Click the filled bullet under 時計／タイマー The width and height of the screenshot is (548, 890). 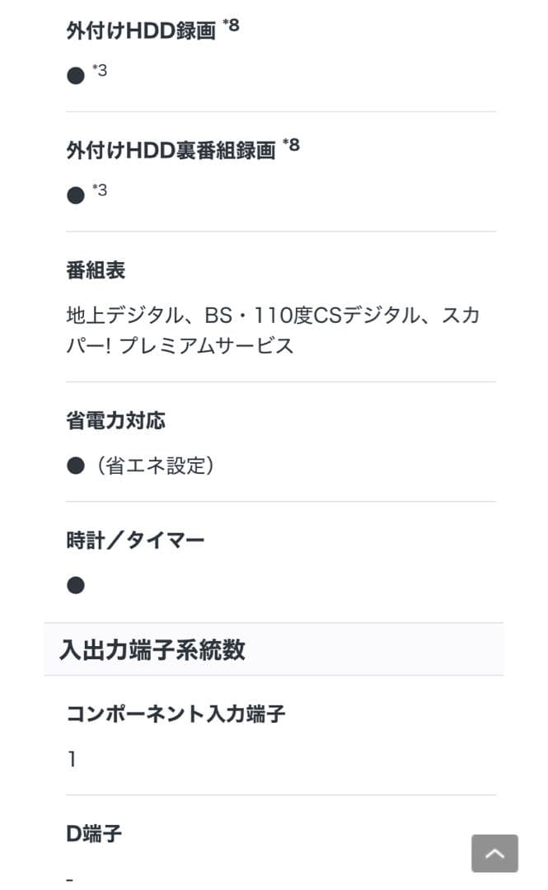click(75, 585)
